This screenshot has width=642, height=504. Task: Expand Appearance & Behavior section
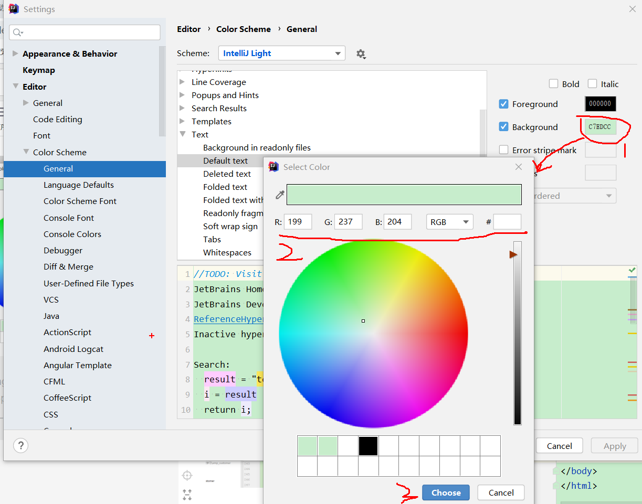point(15,53)
